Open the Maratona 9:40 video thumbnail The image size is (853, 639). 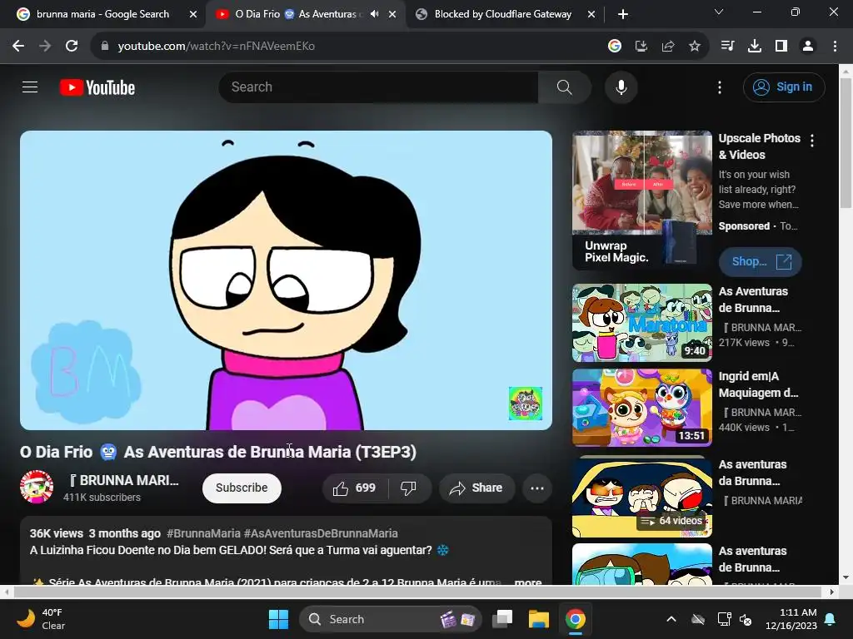(642, 323)
